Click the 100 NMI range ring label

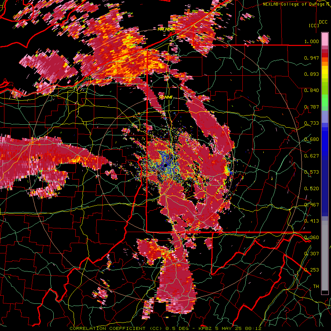(165, 29)
